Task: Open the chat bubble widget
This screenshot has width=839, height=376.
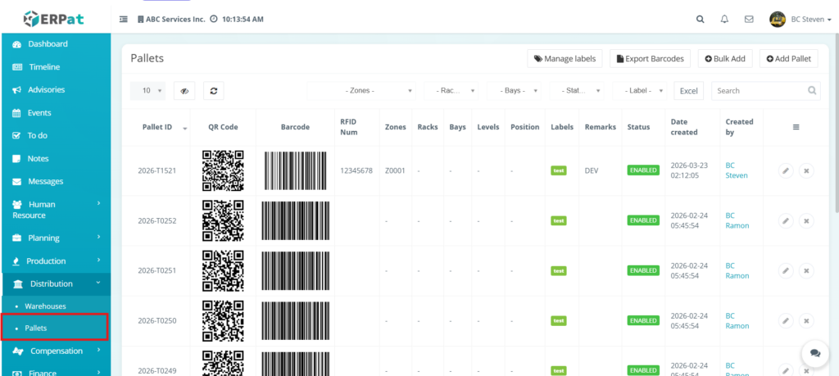Action: pyautogui.click(x=814, y=353)
